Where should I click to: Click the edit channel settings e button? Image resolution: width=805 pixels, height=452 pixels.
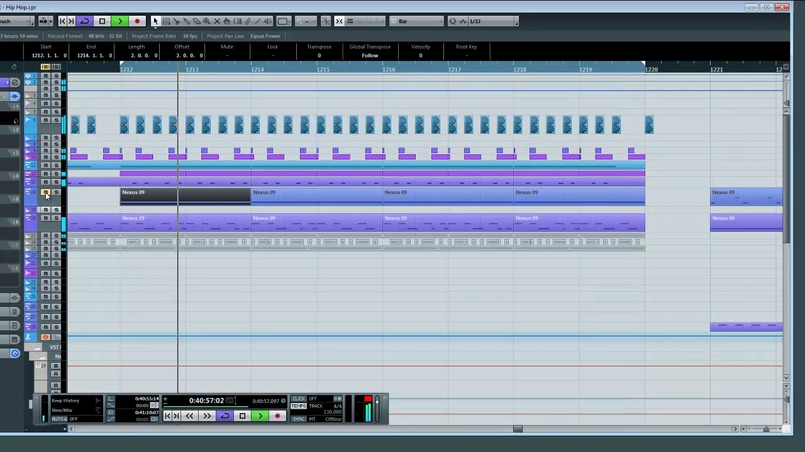point(15,82)
